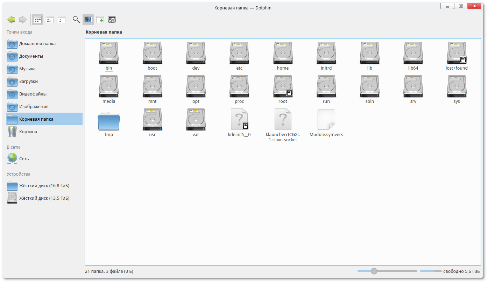Viewport: 488px width, 283px height.
Task: Click the Корневая папка breadcrumb
Action: [x=104, y=32]
